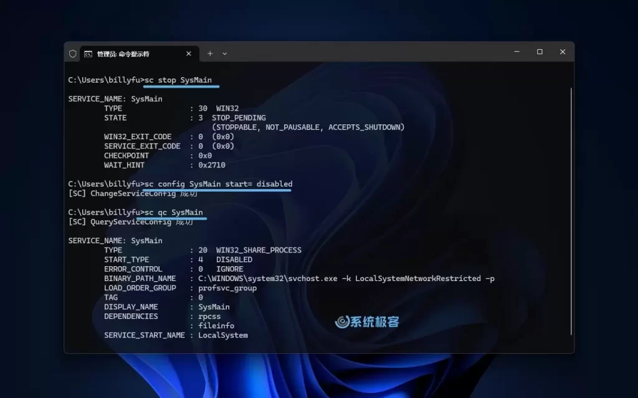
Task: Click the Command Prompt icon on the tab
Action: click(x=88, y=53)
